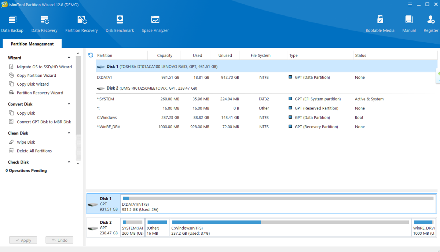The image size is (440, 252).
Task: Choose the Wipe Disk option
Action: (x=26, y=142)
